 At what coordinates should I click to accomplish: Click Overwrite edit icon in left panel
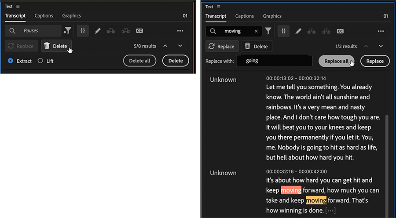(125, 31)
